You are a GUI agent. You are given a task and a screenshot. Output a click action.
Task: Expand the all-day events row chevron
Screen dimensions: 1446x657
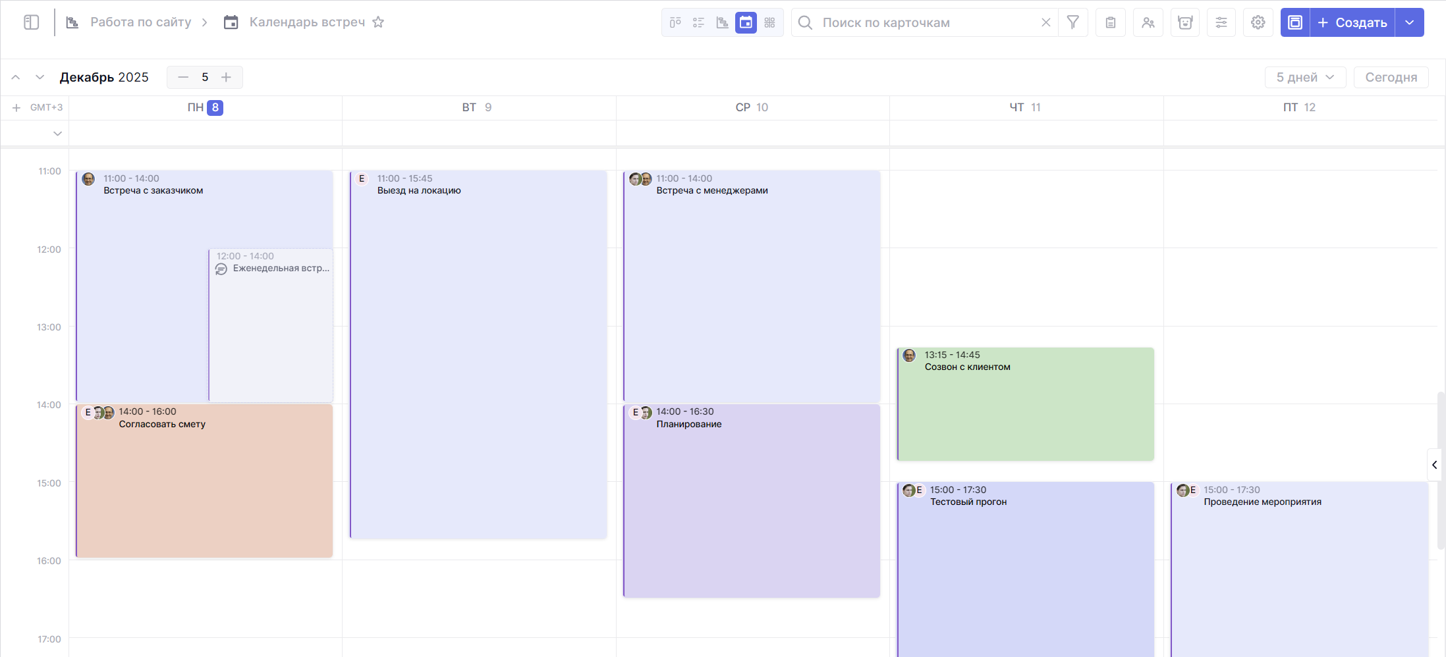pyautogui.click(x=57, y=134)
